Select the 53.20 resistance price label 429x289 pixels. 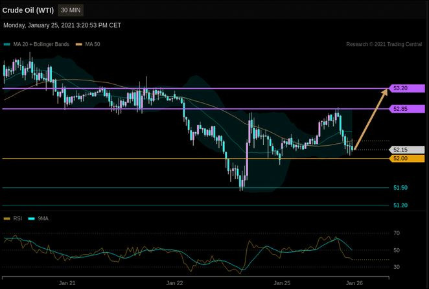(407, 88)
